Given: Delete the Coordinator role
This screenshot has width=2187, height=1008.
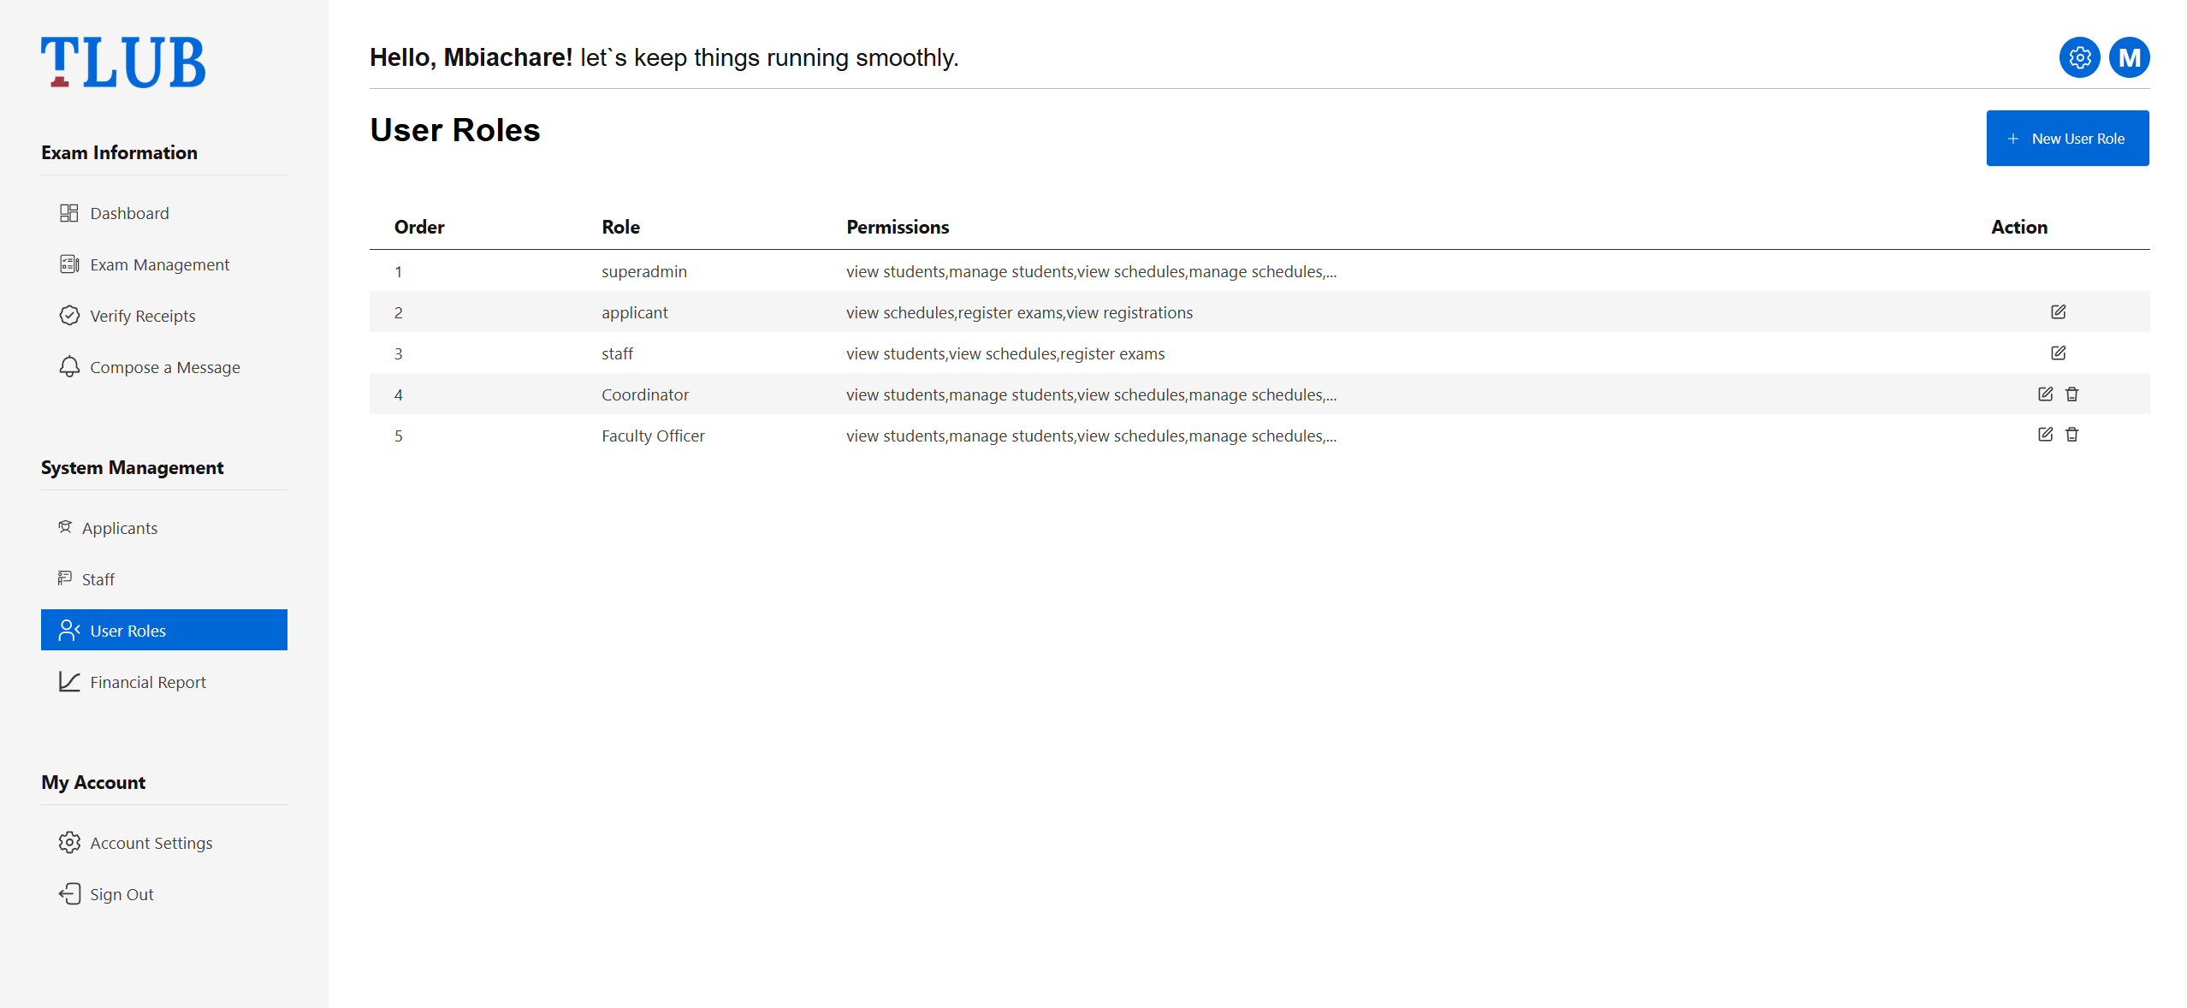Looking at the screenshot, I should (2072, 394).
